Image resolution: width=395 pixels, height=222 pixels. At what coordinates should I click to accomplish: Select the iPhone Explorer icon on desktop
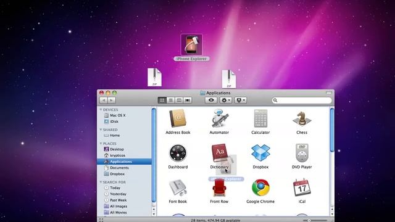point(191,45)
